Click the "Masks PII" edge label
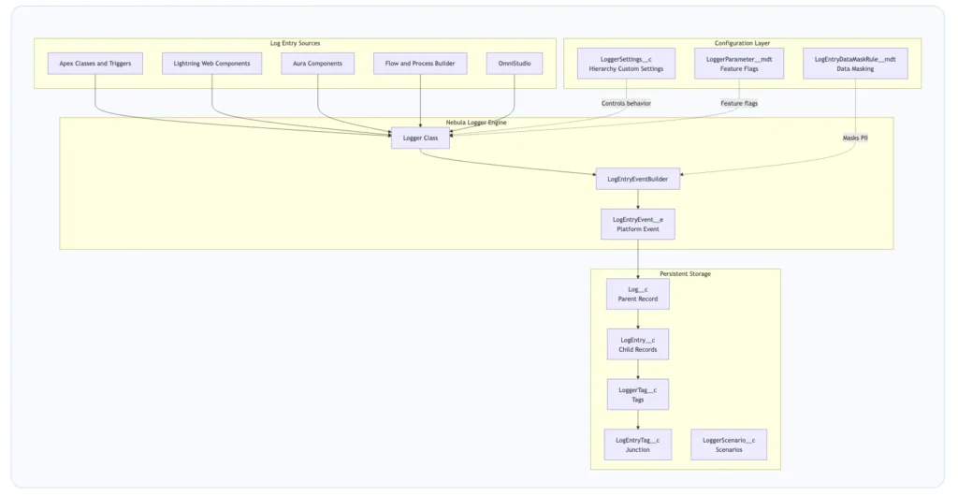 [x=855, y=139]
